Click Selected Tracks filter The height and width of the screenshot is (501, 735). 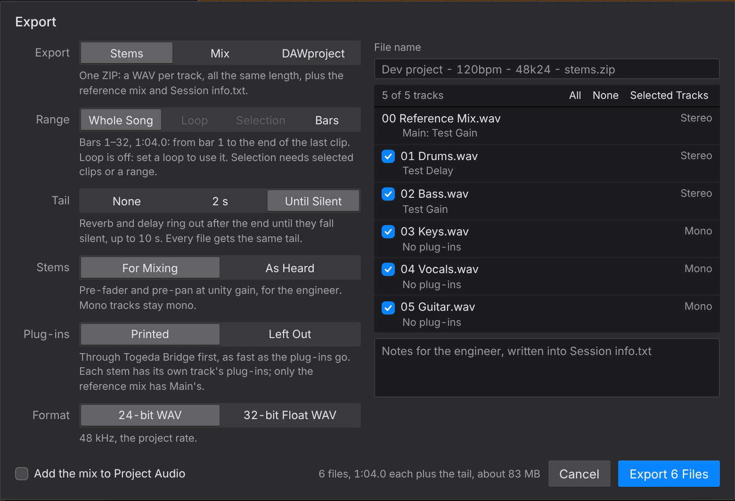click(669, 95)
